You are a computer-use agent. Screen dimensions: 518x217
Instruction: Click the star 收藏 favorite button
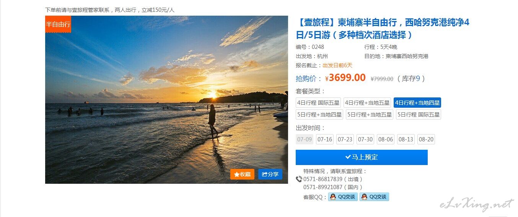(242, 174)
